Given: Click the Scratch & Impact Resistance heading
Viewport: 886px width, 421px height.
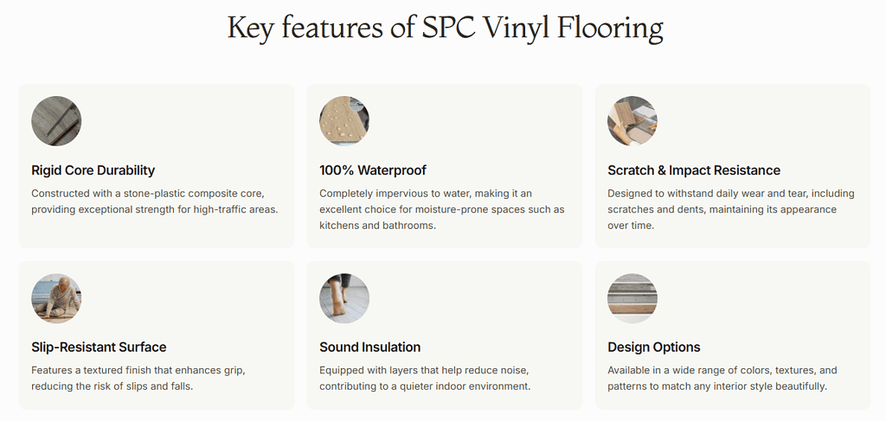Looking at the screenshot, I should 694,170.
